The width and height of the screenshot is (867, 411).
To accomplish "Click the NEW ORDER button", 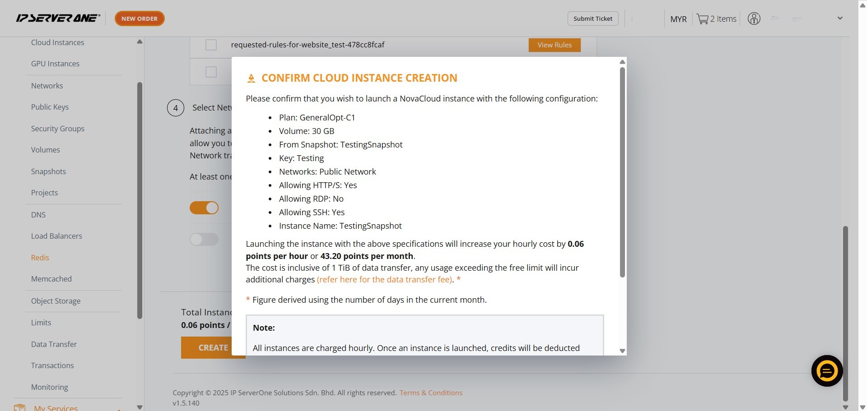I will tap(140, 18).
